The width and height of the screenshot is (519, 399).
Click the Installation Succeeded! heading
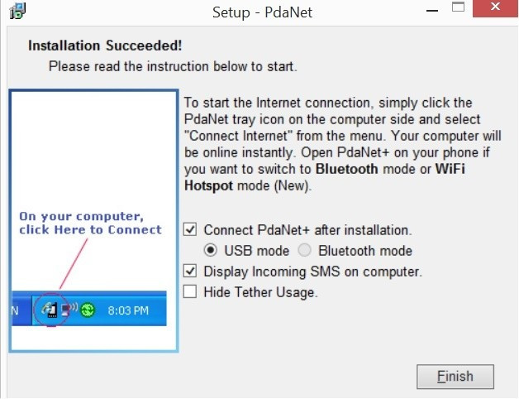click(105, 46)
